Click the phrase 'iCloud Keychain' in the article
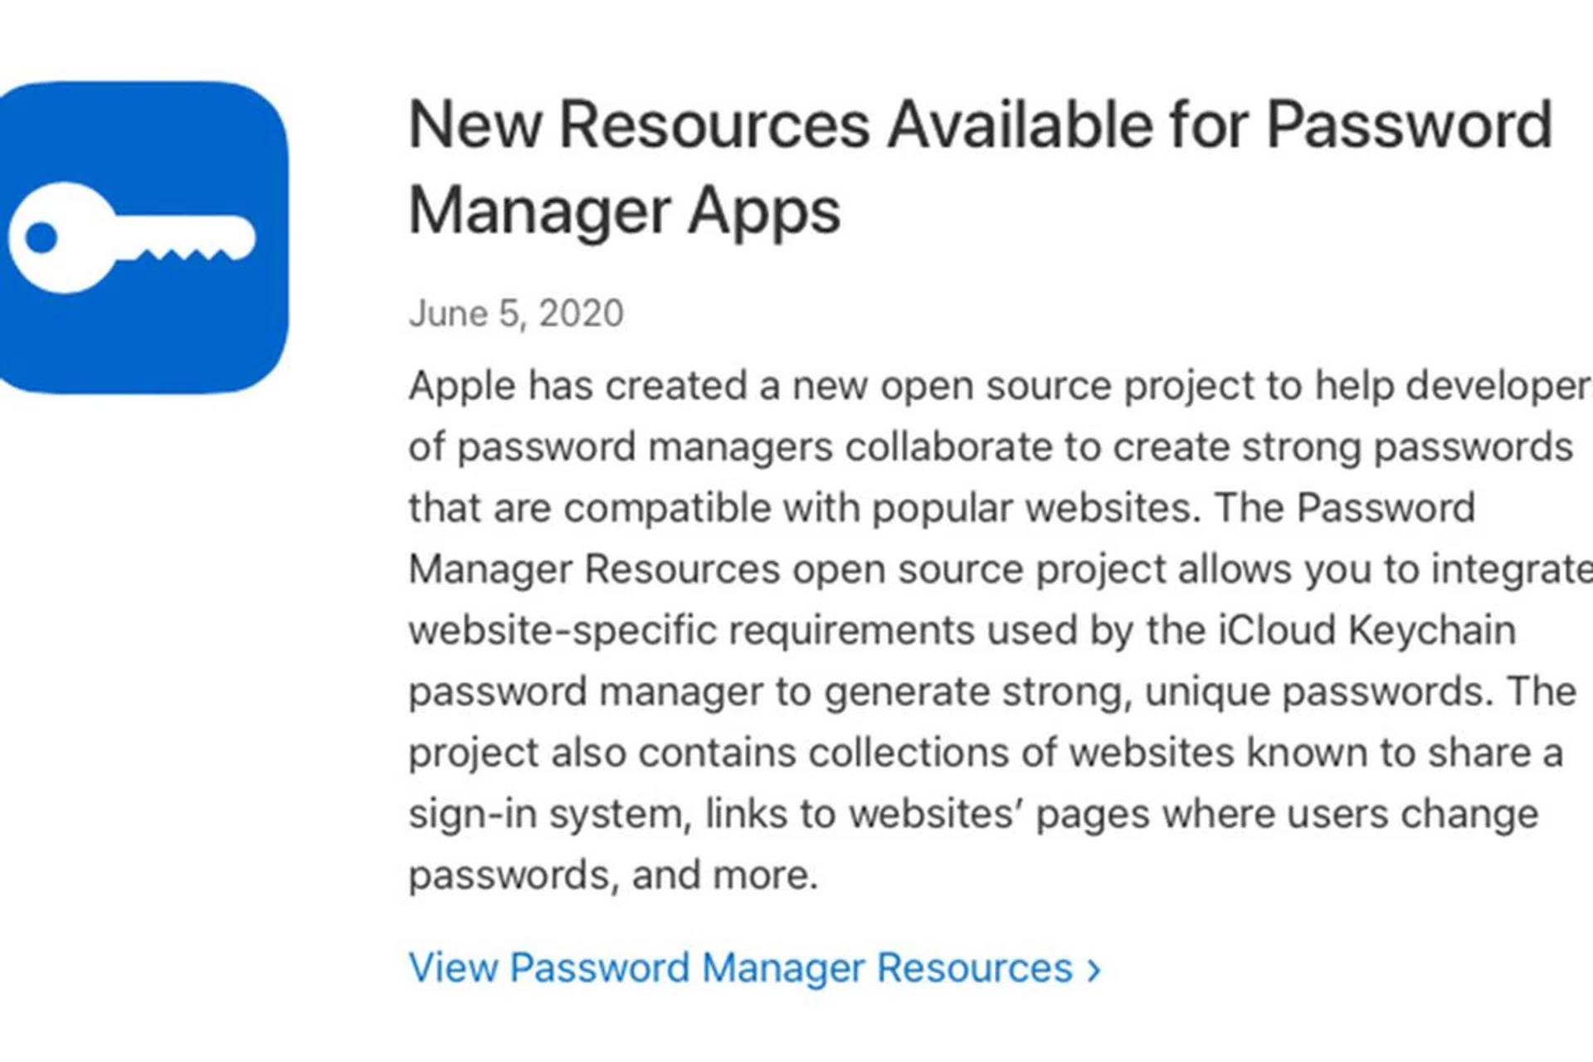 [x=1366, y=631]
